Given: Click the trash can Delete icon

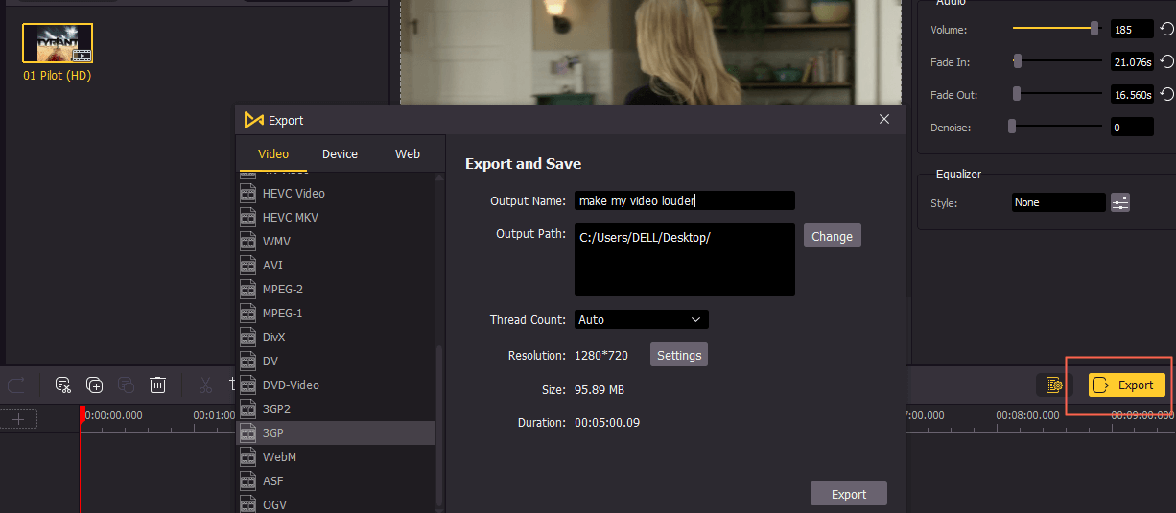Looking at the screenshot, I should [158, 385].
